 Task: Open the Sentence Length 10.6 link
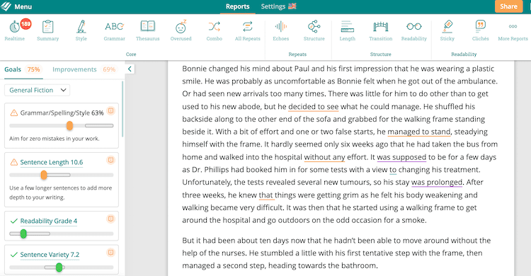[x=52, y=162]
